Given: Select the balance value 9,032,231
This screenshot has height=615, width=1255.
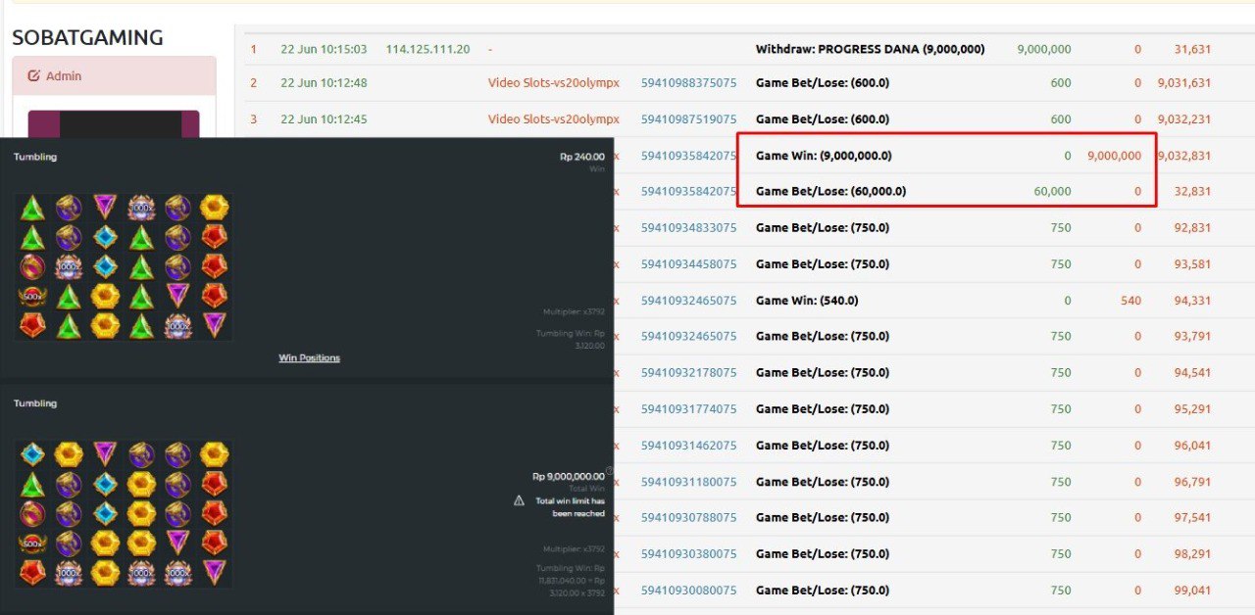Looking at the screenshot, I should [1184, 119].
